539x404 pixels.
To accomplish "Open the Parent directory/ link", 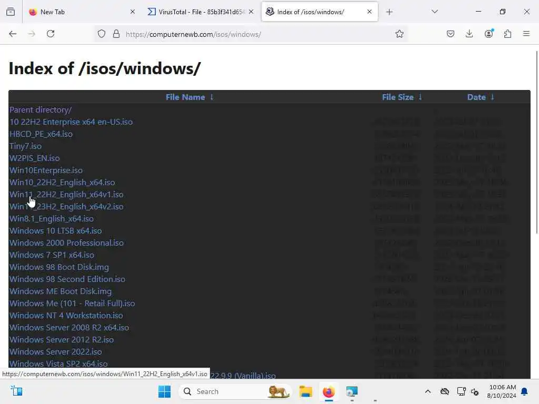I will pyautogui.click(x=40, y=110).
